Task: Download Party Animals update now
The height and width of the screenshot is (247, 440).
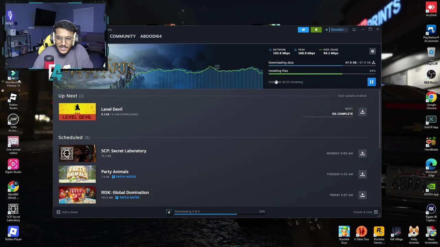Action: tap(362, 174)
